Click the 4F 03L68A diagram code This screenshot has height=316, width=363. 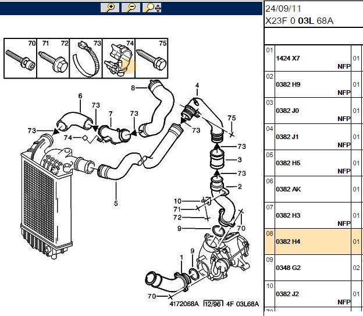(x=243, y=304)
